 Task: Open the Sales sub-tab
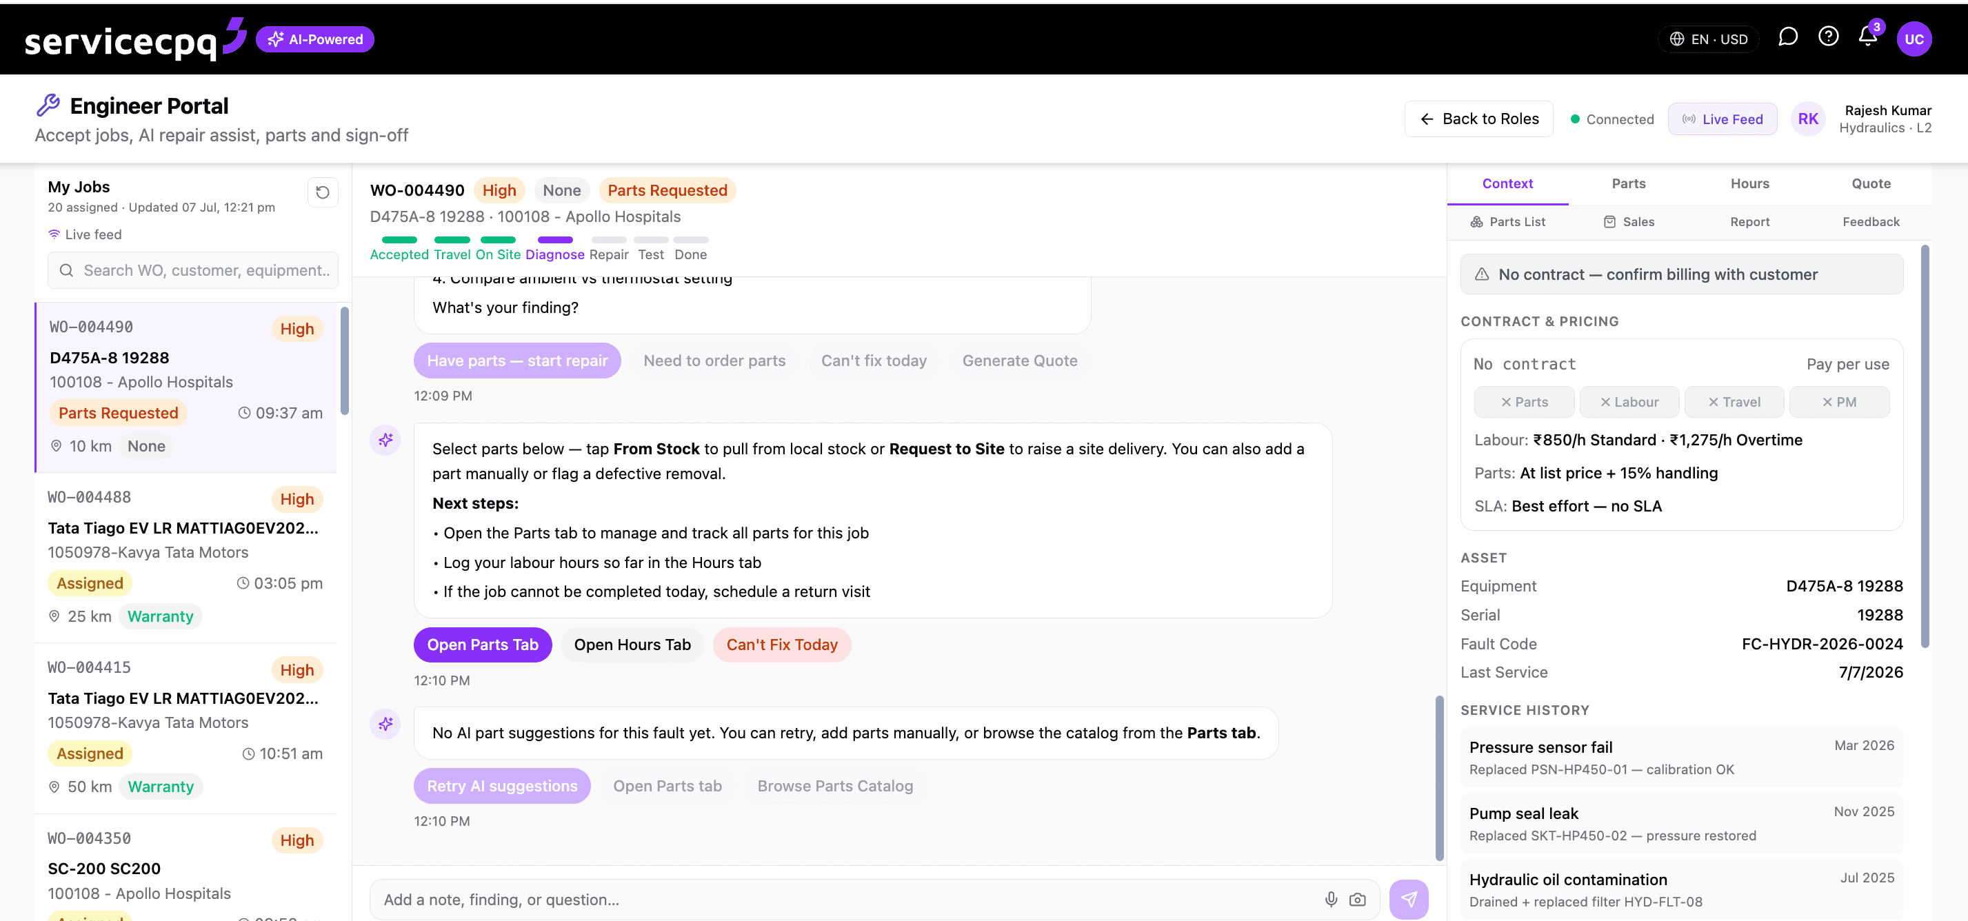point(1629,222)
